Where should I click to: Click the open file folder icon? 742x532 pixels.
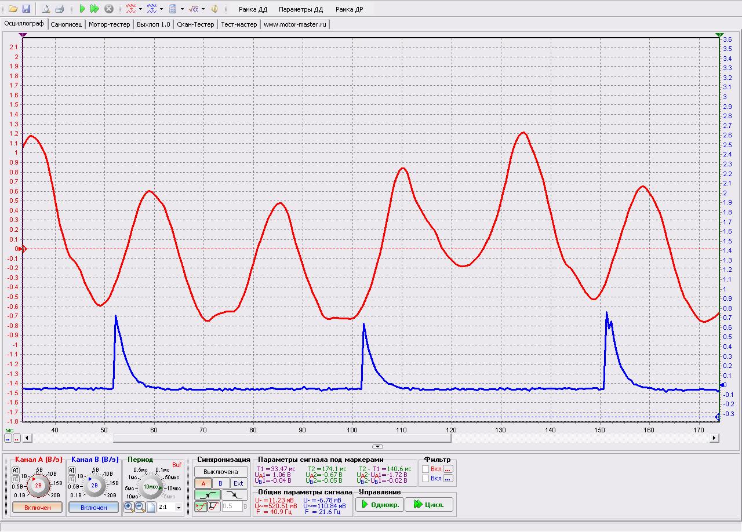point(12,9)
